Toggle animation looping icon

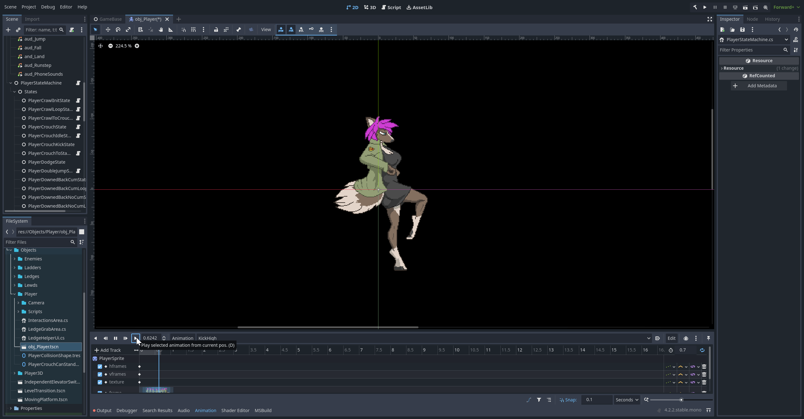tap(702, 350)
